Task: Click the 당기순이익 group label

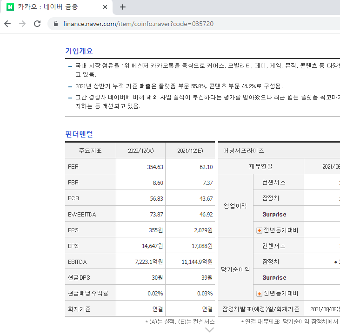Action: tap(235, 269)
